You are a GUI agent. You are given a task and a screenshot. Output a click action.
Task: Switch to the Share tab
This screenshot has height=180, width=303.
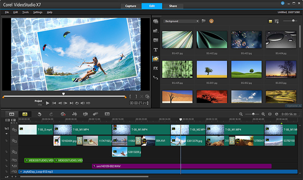coord(173,6)
